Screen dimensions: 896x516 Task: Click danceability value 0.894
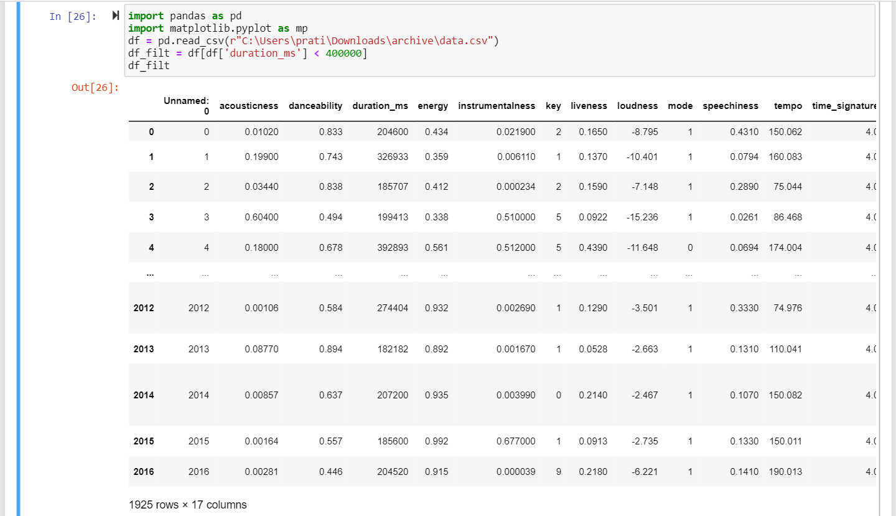tap(330, 349)
